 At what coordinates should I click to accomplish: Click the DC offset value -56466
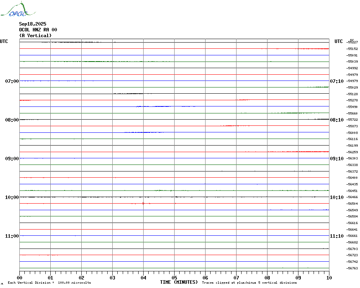[x=352, y=197]
